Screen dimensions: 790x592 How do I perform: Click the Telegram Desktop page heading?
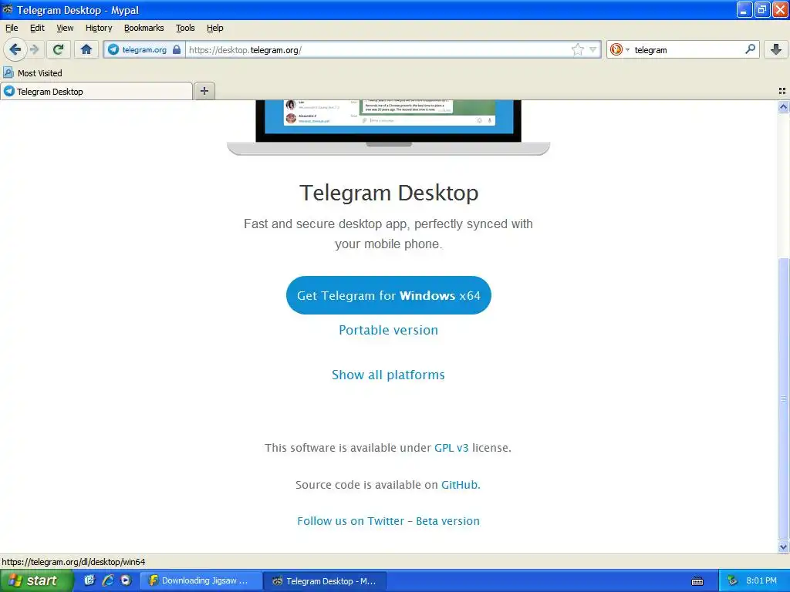pos(389,193)
